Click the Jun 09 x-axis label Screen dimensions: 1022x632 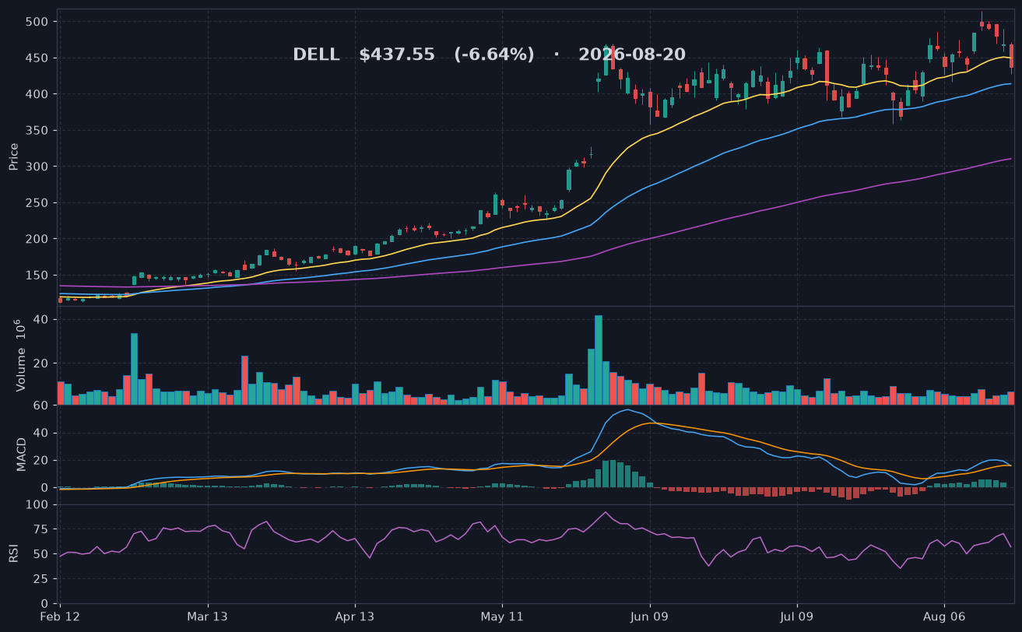coord(649,616)
